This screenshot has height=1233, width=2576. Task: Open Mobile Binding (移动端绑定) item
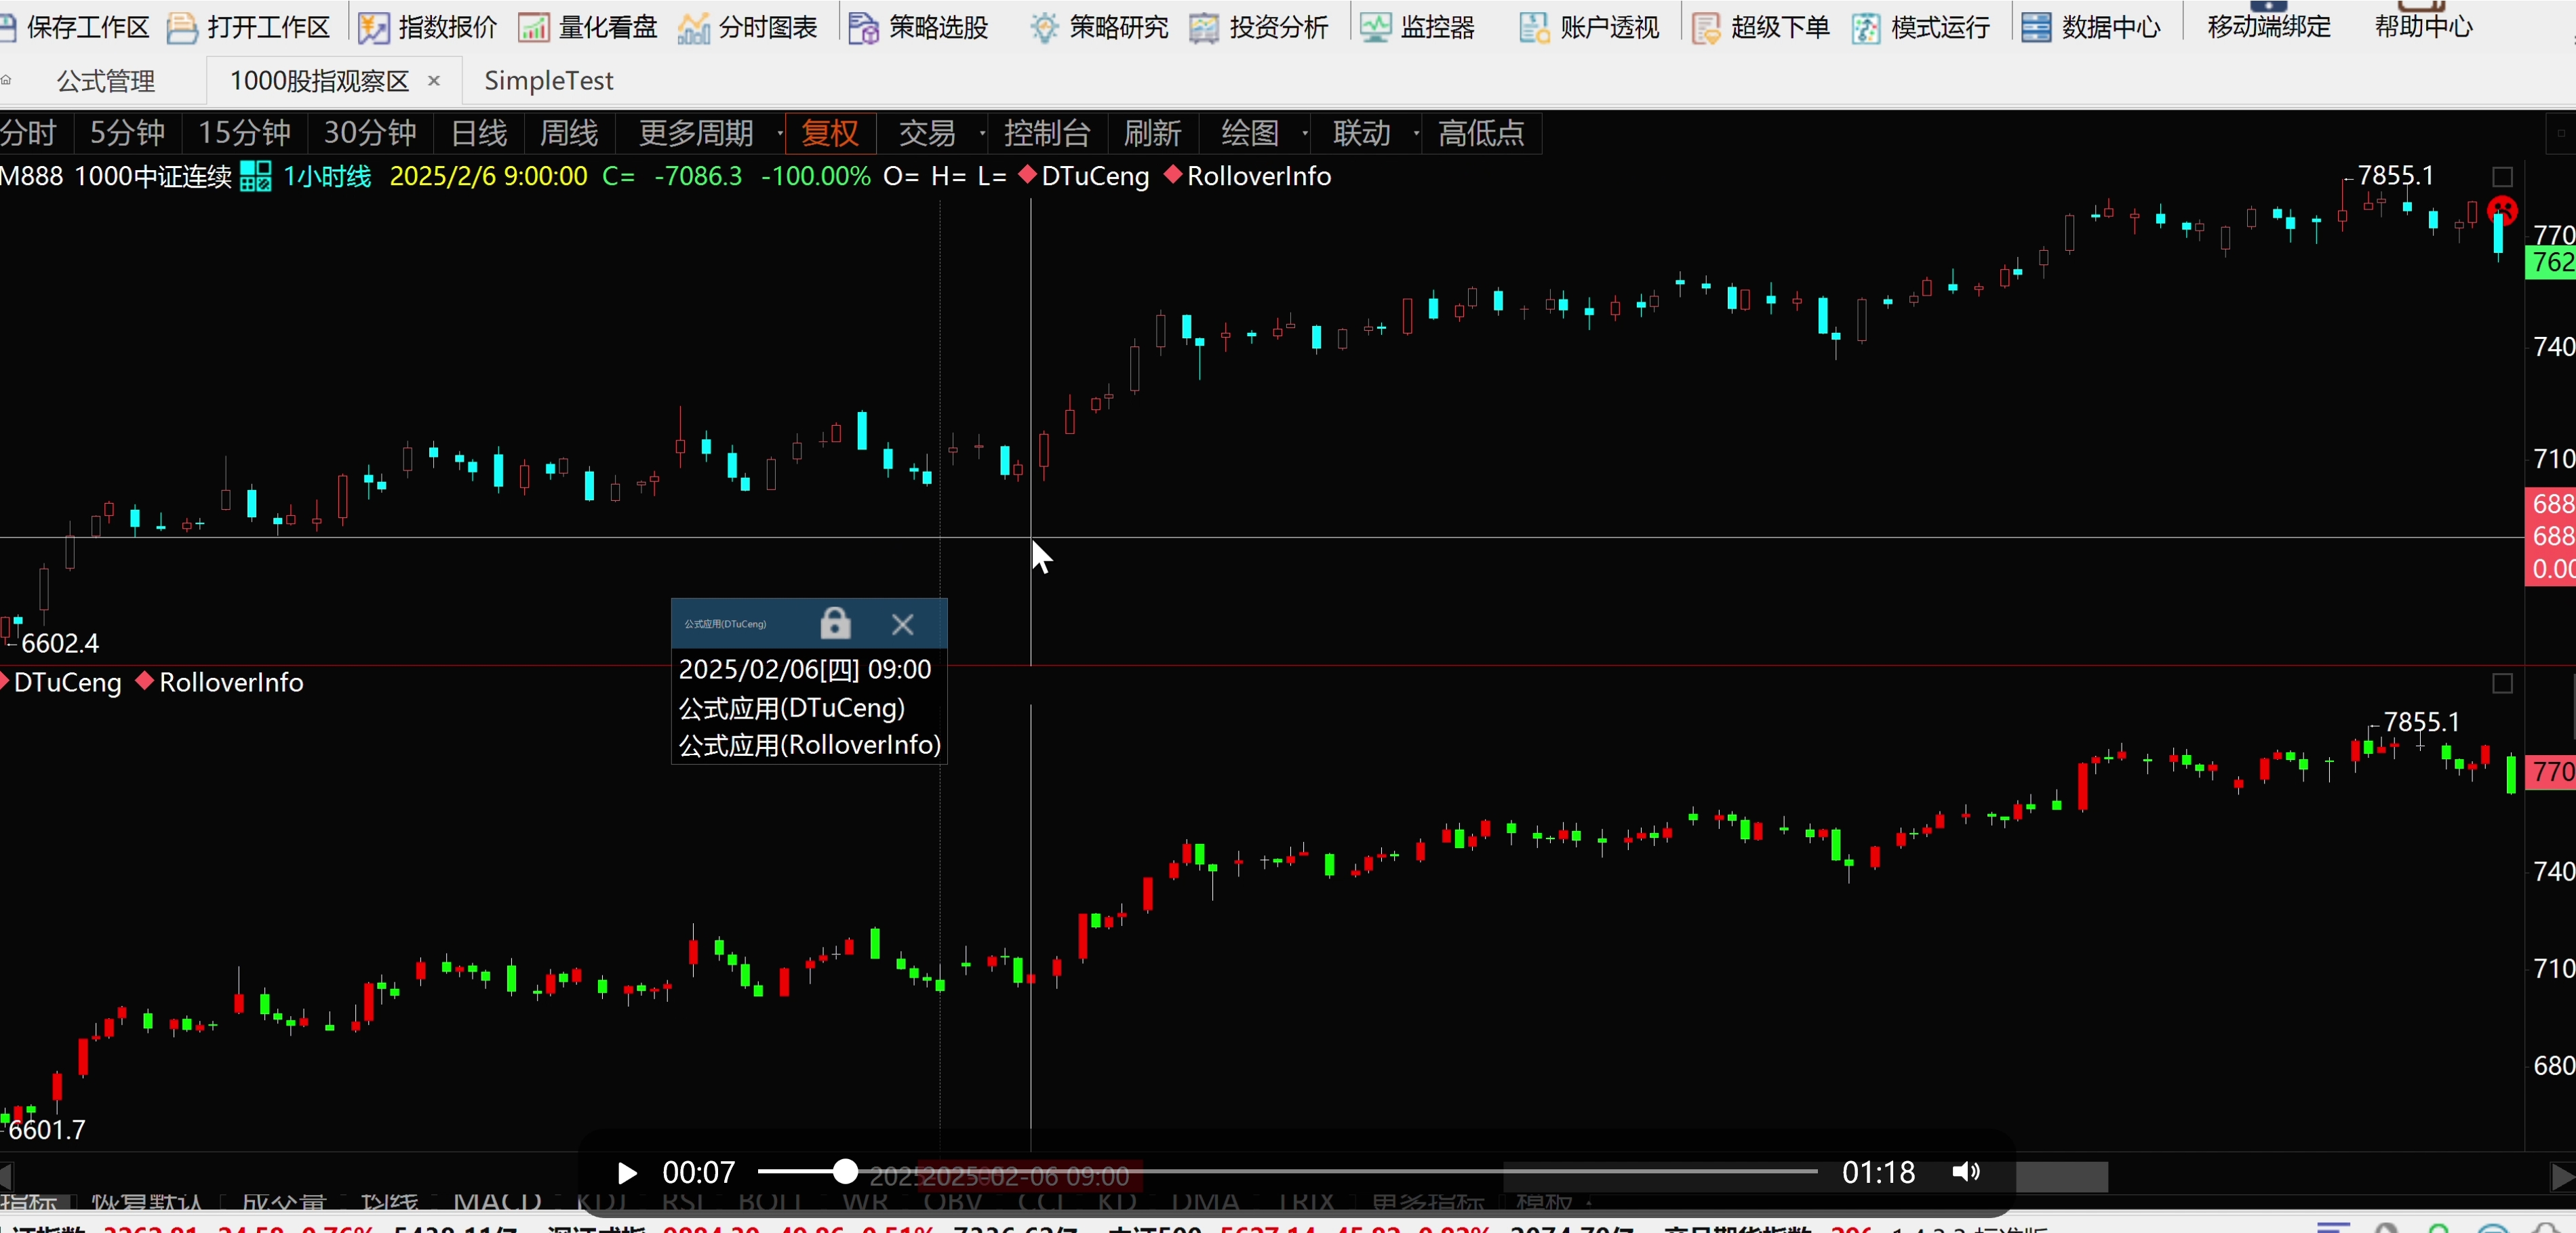tap(2269, 26)
